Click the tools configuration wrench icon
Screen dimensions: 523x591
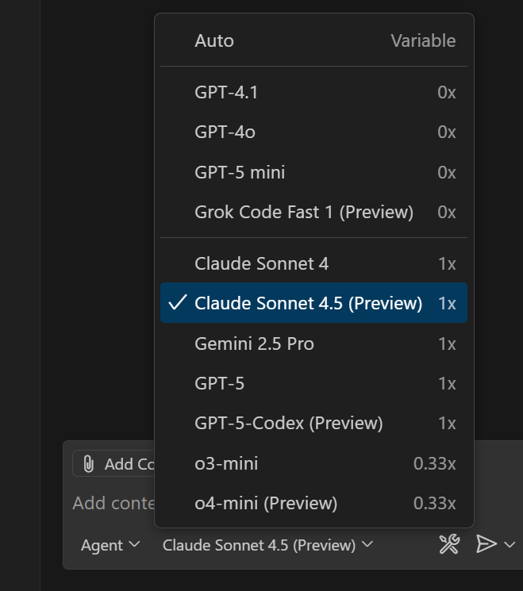(449, 544)
